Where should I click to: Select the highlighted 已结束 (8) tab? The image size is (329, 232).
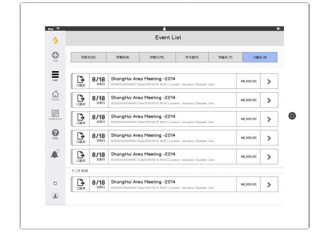260,57
